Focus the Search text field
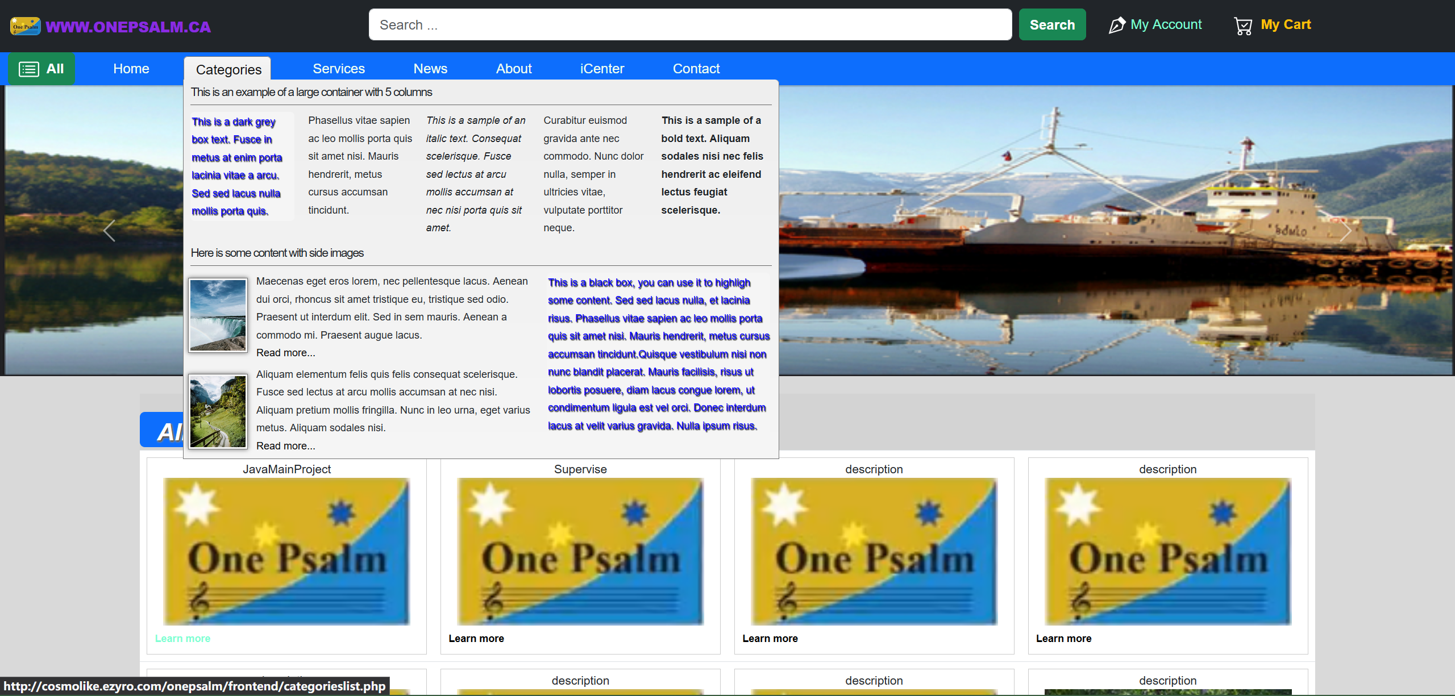The width and height of the screenshot is (1455, 696). pyautogui.click(x=690, y=24)
